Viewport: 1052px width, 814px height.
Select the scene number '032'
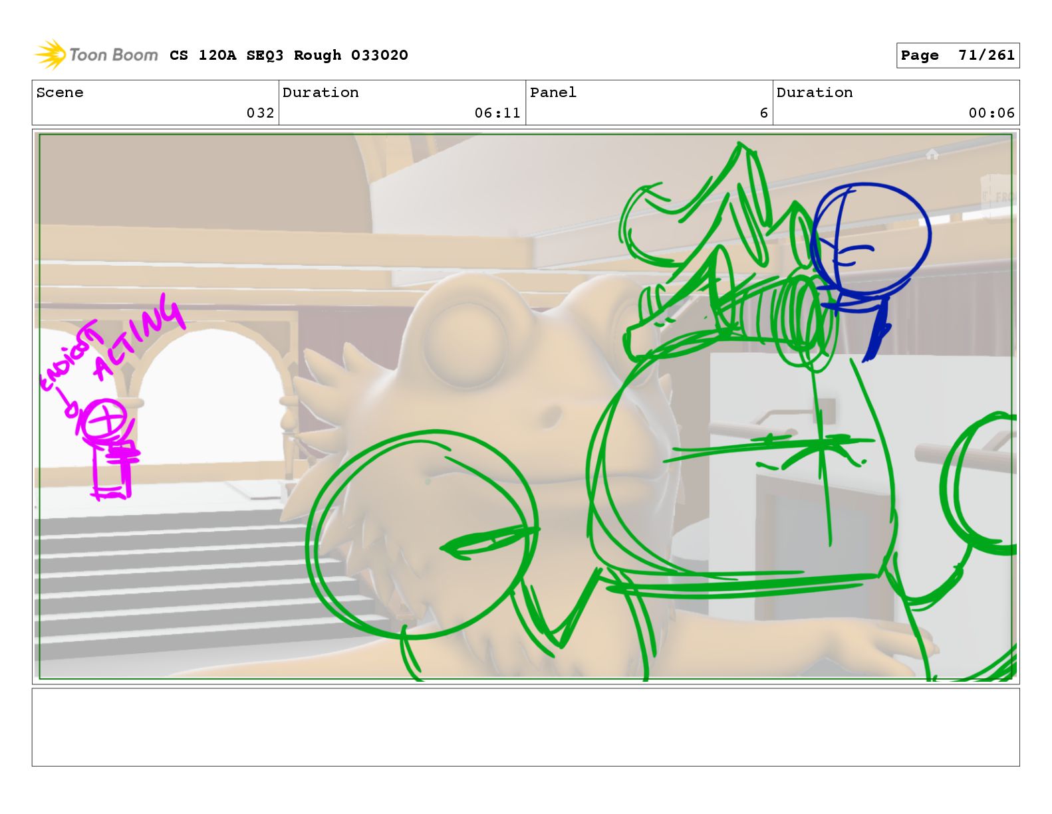(260, 113)
